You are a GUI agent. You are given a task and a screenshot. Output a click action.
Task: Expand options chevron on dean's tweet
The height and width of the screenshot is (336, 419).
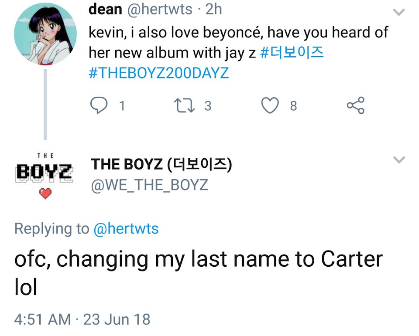click(399, 12)
